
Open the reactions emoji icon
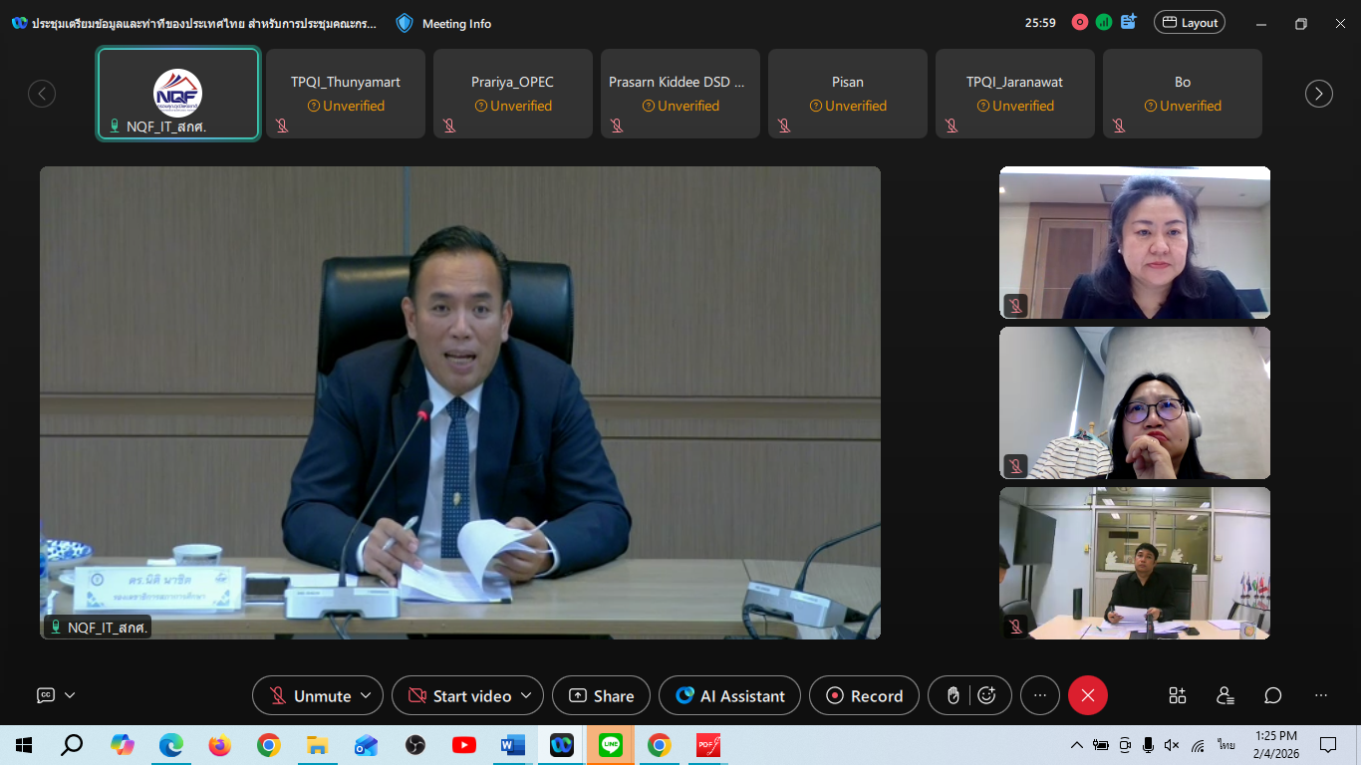[x=986, y=695]
